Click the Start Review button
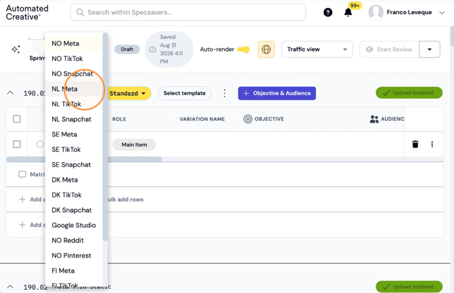This screenshot has height=293, width=454. [x=390, y=50]
